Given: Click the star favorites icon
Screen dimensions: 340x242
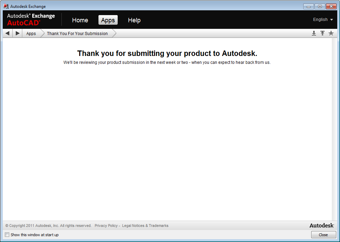Looking at the screenshot, I should coord(331,33).
